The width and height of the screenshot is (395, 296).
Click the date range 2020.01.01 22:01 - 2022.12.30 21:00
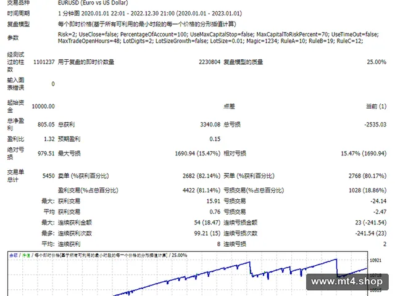pos(128,14)
